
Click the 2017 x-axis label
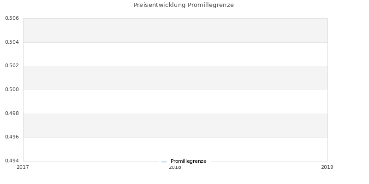pos(23,167)
